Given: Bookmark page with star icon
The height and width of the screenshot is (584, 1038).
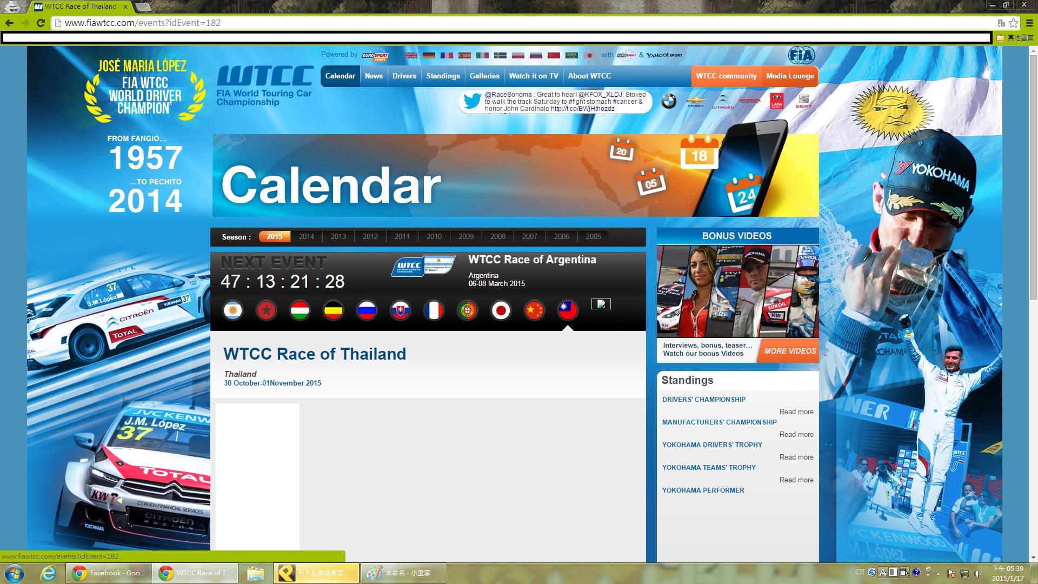Looking at the screenshot, I should coord(1014,23).
